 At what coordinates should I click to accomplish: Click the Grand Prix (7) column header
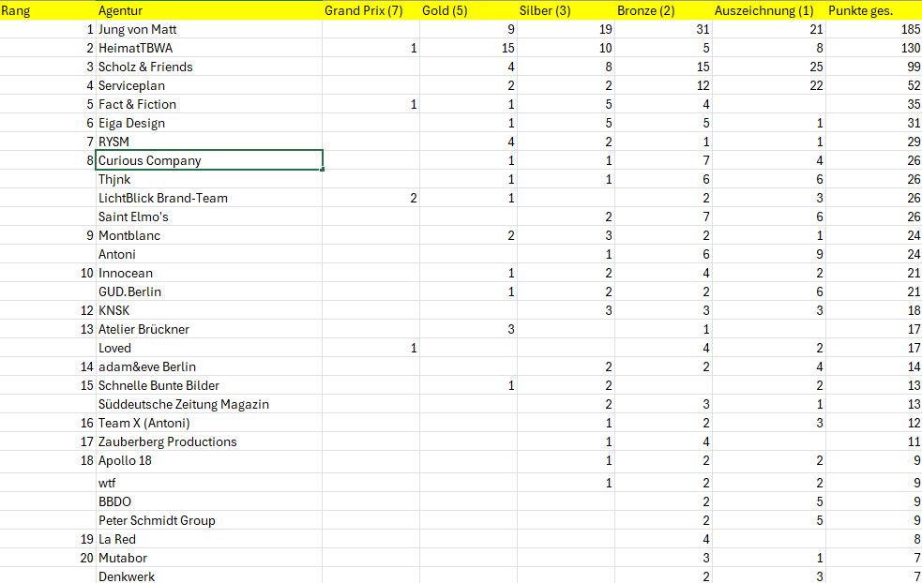point(370,10)
